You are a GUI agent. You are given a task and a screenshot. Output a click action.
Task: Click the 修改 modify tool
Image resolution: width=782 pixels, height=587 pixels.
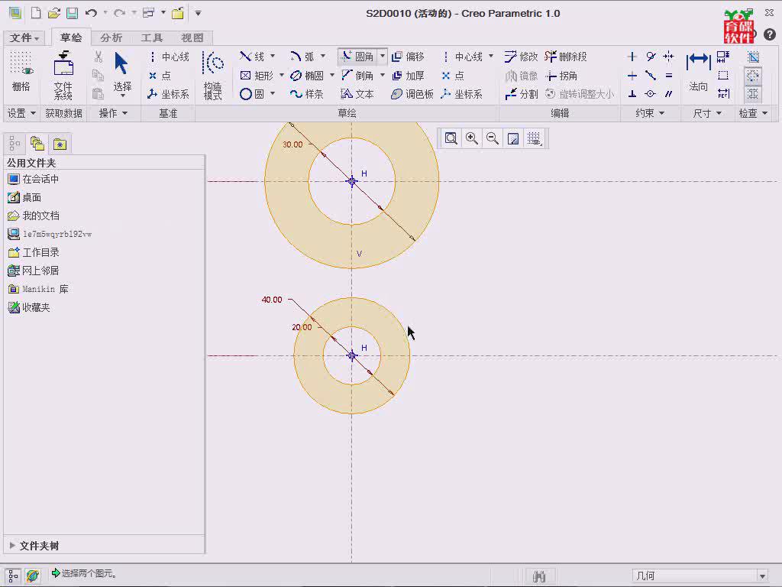[x=521, y=57]
